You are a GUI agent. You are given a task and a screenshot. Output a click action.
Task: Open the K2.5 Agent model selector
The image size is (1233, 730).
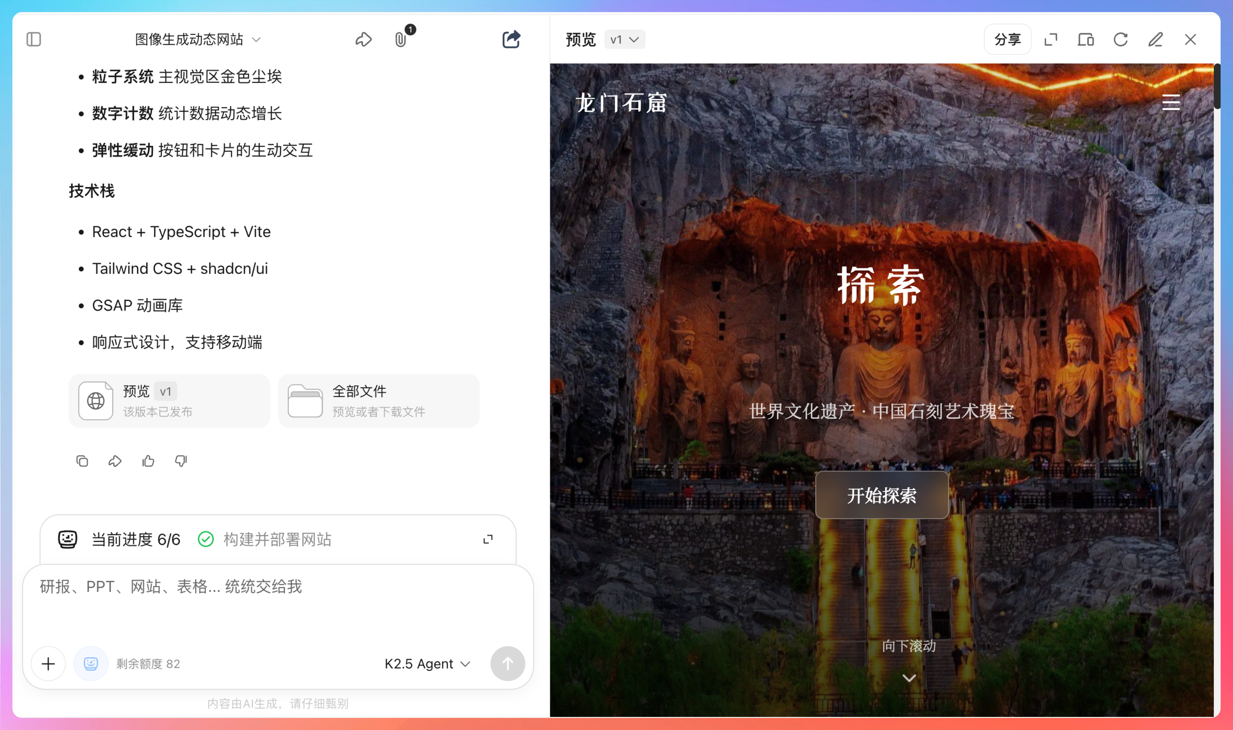427,664
